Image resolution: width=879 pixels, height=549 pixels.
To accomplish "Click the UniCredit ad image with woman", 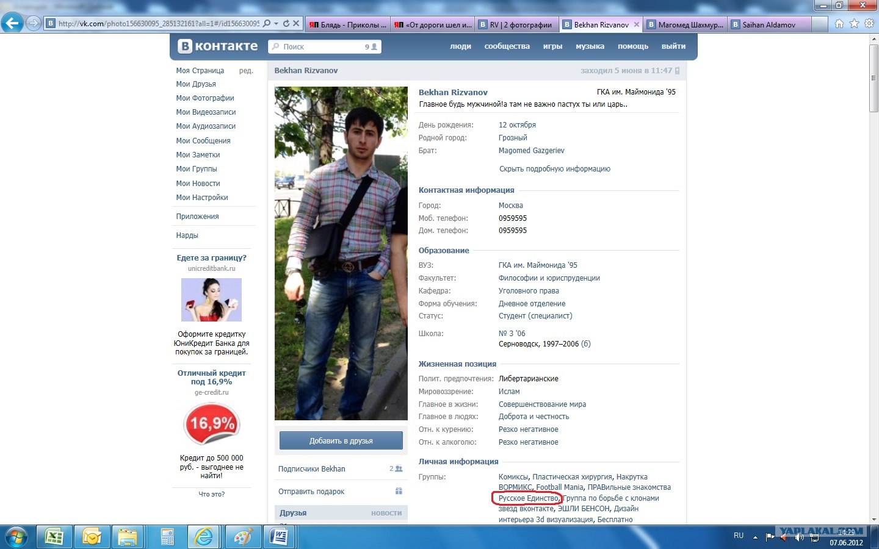I will 211,300.
